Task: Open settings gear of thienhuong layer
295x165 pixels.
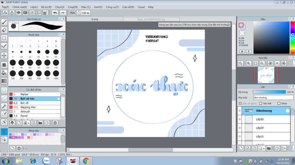Action: click(x=288, y=111)
